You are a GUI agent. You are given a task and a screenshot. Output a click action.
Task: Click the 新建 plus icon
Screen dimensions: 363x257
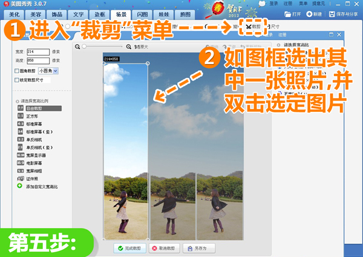tap(309, 14)
